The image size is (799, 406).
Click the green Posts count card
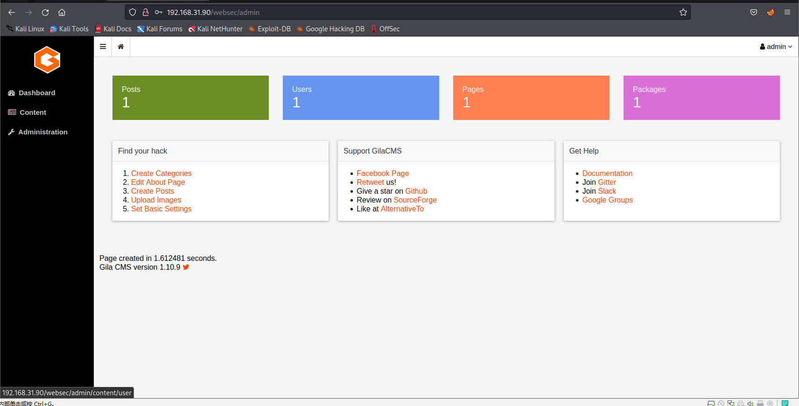tap(190, 98)
